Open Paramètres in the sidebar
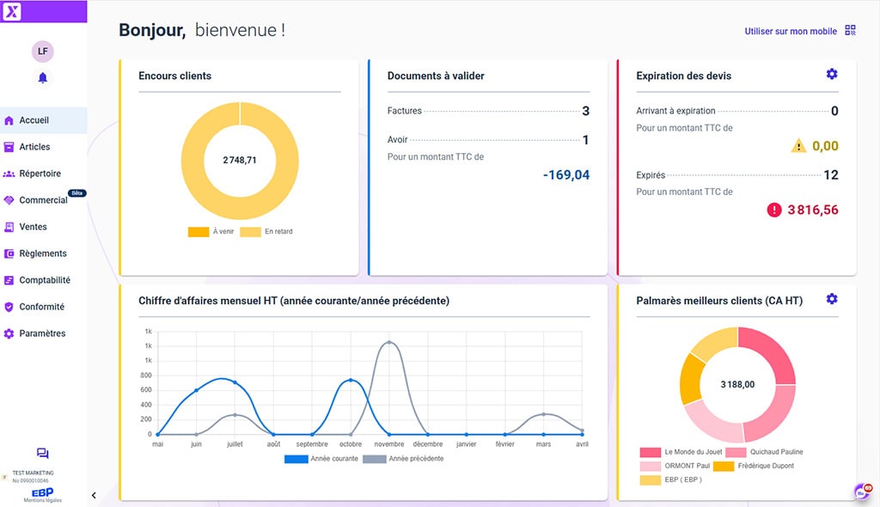 click(x=43, y=333)
